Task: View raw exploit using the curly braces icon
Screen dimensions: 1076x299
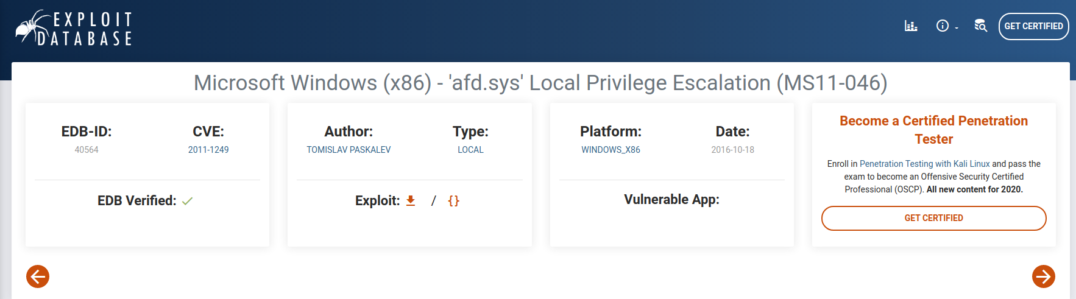Action: [453, 200]
